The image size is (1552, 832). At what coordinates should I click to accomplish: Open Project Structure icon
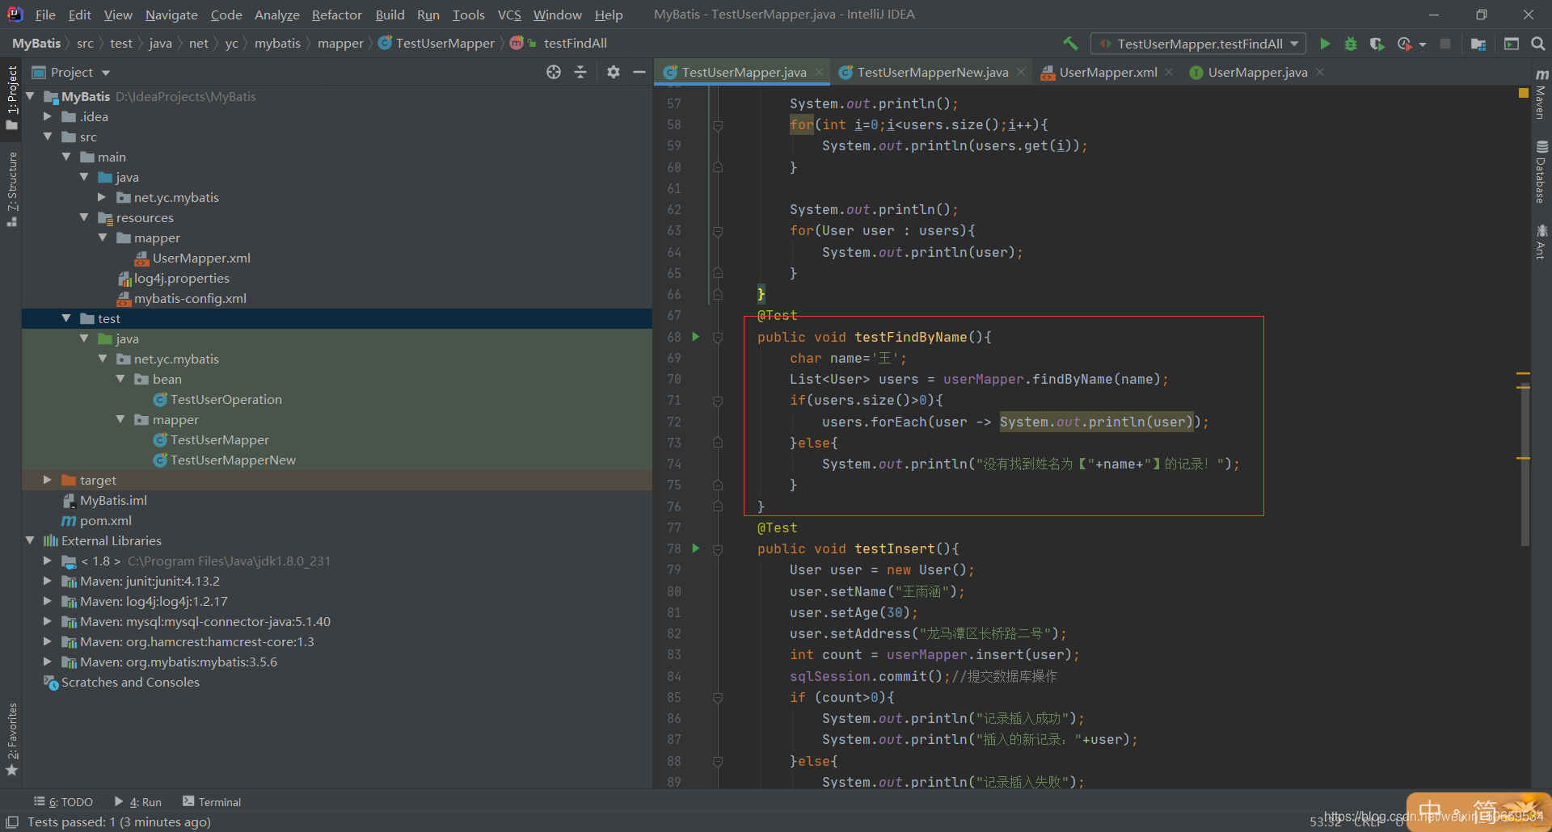click(1478, 44)
